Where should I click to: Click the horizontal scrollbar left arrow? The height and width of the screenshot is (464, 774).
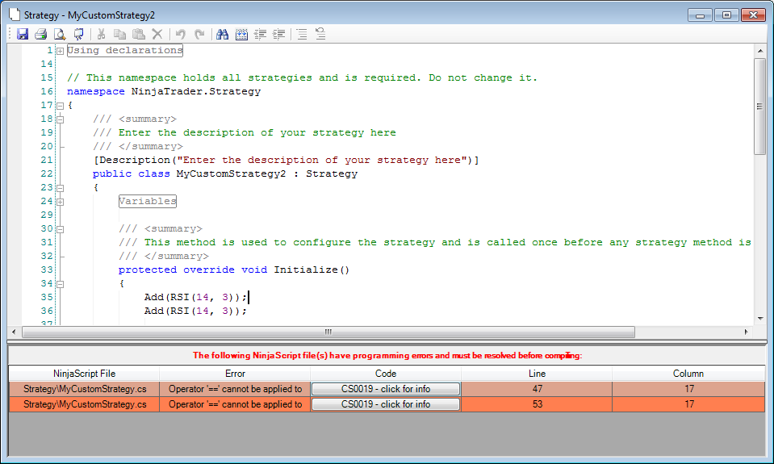[x=14, y=332]
